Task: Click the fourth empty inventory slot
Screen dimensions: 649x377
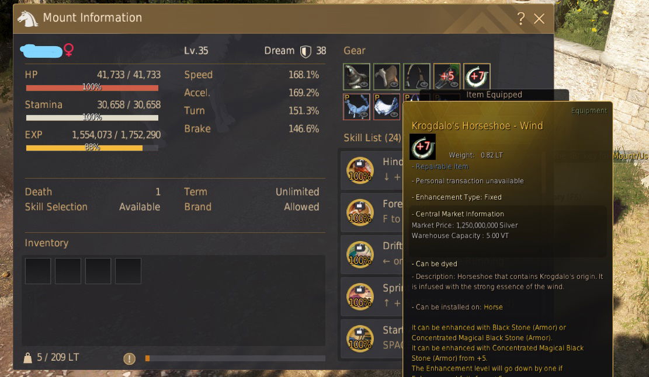Action: [x=128, y=271]
